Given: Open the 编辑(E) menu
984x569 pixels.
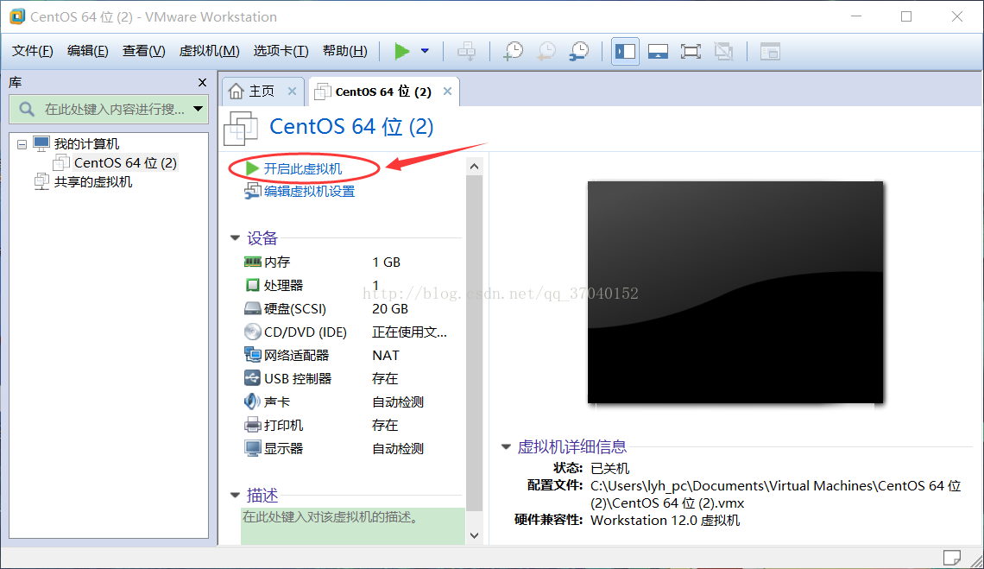Looking at the screenshot, I should click(88, 51).
